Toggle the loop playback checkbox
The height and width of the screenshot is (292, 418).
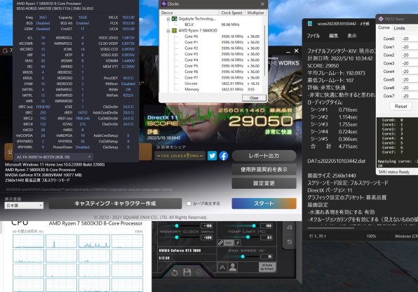(x=189, y=204)
